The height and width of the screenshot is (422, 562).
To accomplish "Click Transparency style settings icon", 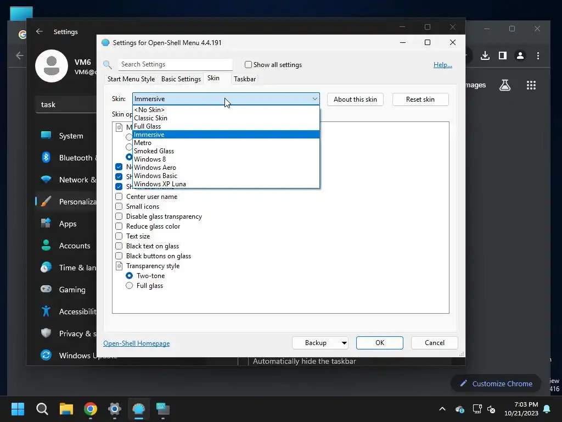I will (x=119, y=266).
